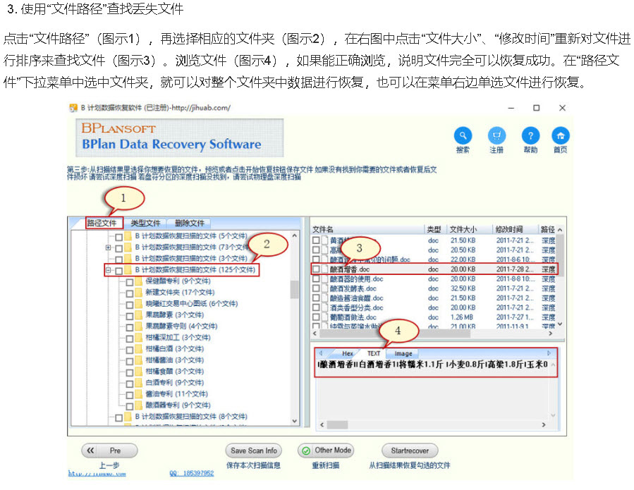The height and width of the screenshot is (490, 634).
Task: Click left arrow of file list scrollbar
Action: (x=315, y=334)
